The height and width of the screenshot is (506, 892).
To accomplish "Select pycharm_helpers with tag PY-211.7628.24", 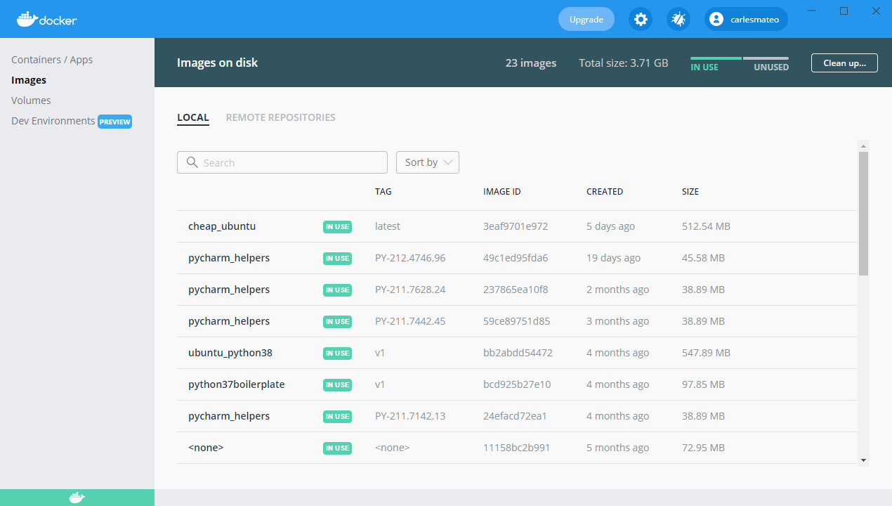I will (x=517, y=290).
